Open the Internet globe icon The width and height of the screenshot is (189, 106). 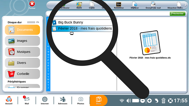point(44,100)
